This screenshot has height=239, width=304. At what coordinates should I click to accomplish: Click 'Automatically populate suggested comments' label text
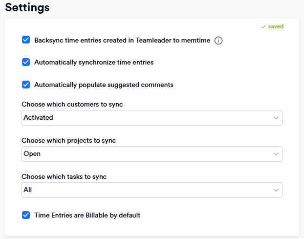[104, 85]
